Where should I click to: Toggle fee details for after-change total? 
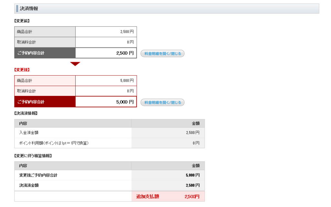[162, 102]
